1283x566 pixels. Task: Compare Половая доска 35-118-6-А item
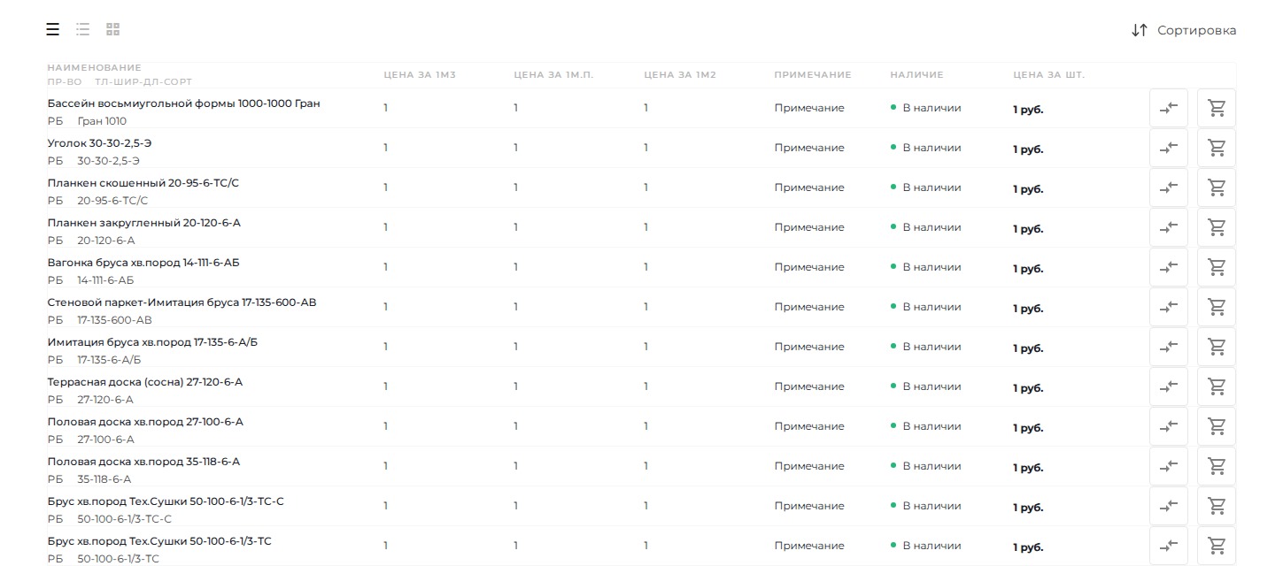1168,466
